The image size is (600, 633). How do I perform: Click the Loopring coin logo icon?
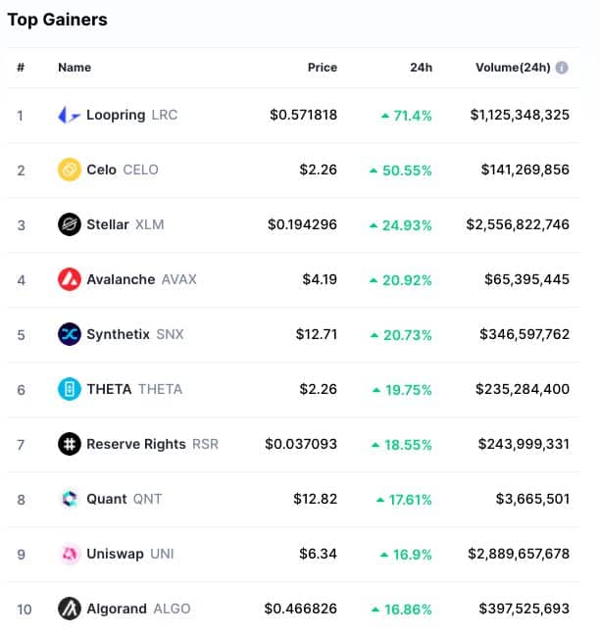point(70,115)
